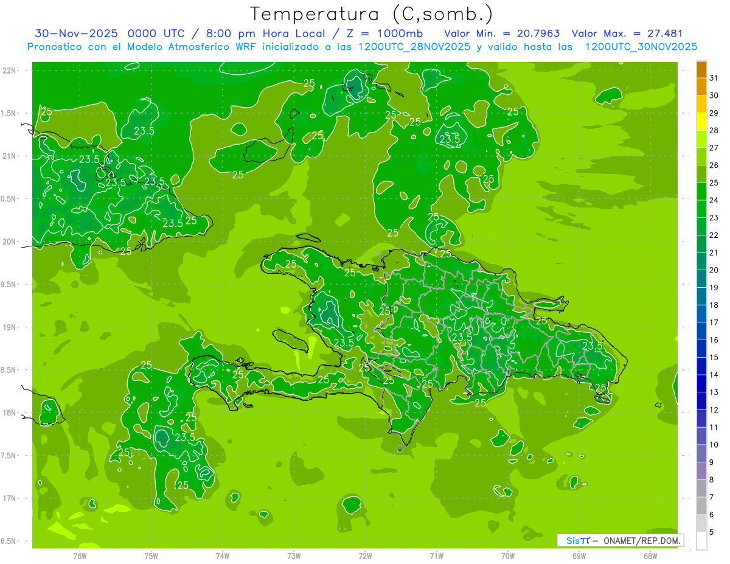The height and width of the screenshot is (564, 730).
Task: Pick the lime swatch between 27 and 28
Action: tap(701, 139)
